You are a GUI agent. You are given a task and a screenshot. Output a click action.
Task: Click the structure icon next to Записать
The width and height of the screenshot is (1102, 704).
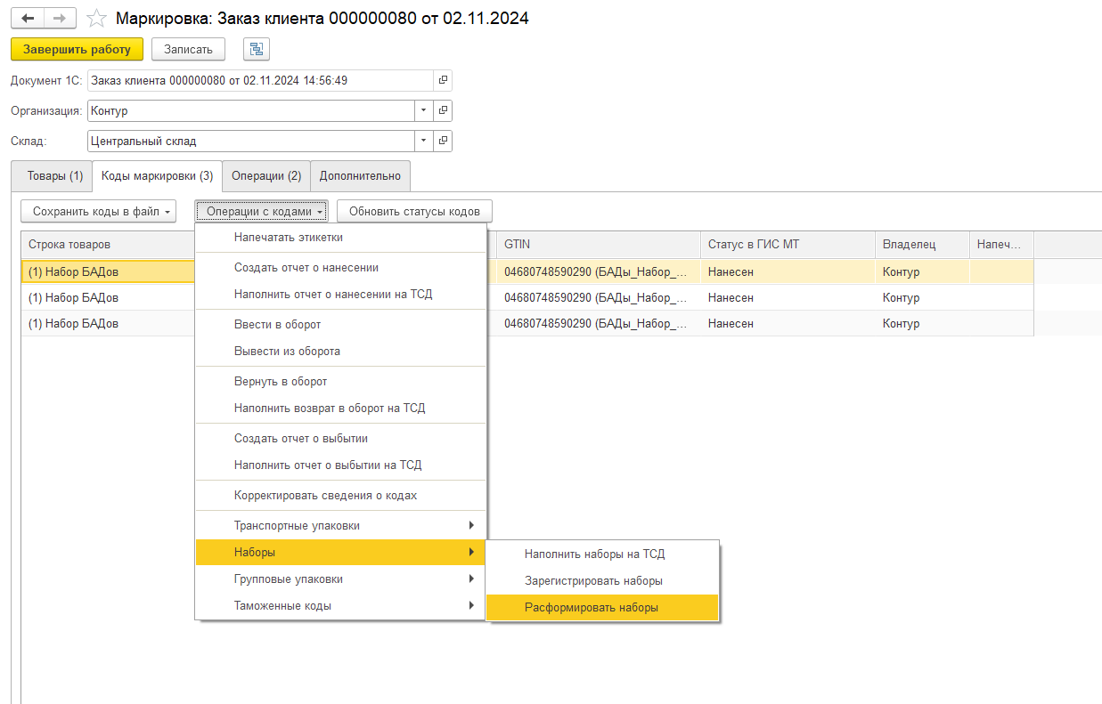(x=257, y=49)
